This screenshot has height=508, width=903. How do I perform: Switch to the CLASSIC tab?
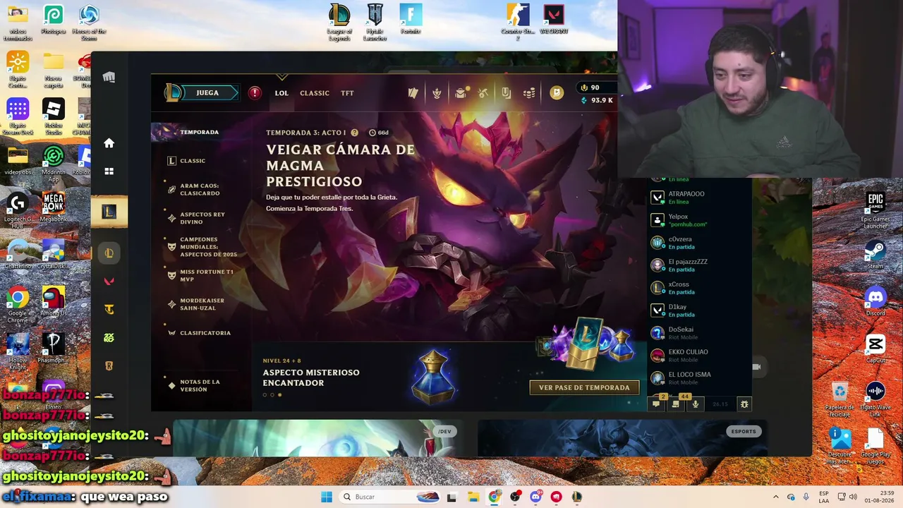coord(315,93)
